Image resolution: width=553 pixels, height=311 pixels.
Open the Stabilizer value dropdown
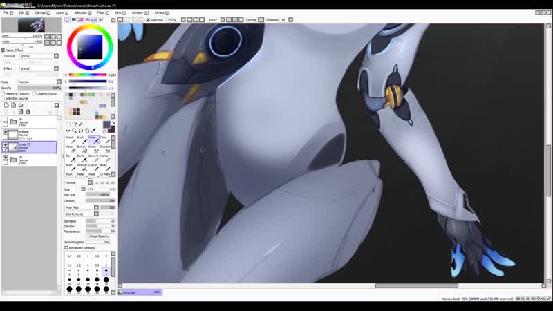tap(290, 20)
